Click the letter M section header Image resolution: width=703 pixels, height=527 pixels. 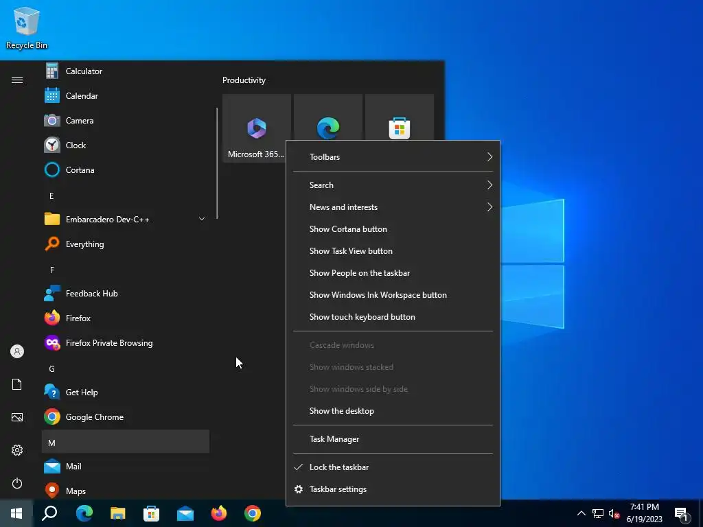[x=126, y=443]
